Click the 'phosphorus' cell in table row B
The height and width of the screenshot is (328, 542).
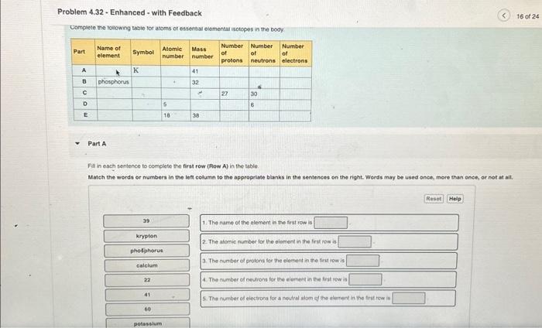(x=113, y=82)
